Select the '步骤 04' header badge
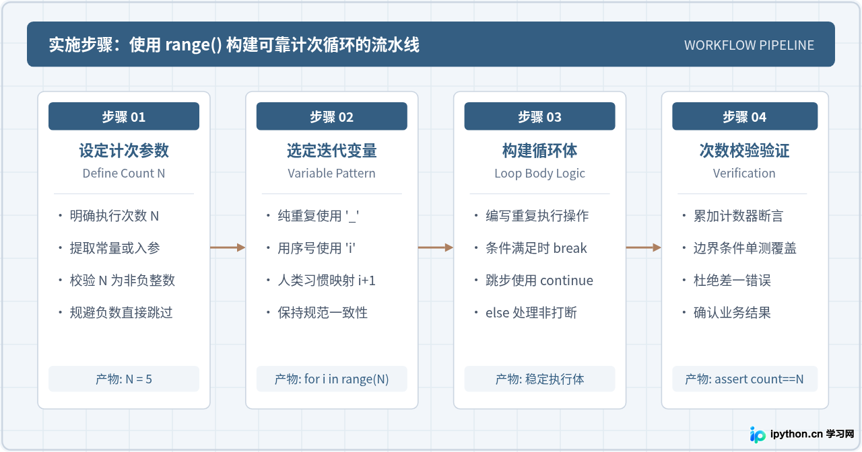862x452 pixels. pos(745,116)
